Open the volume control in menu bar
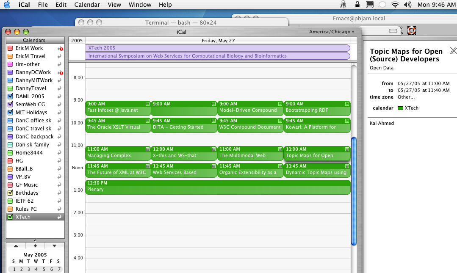The height and width of the screenshot is (273, 457). click(407, 4)
